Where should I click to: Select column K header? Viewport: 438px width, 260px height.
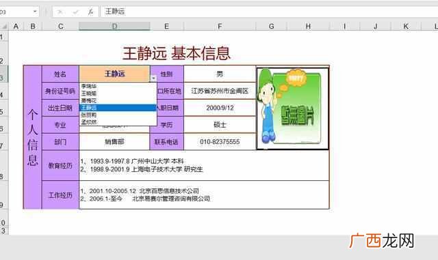pyautogui.click(x=406, y=27)
